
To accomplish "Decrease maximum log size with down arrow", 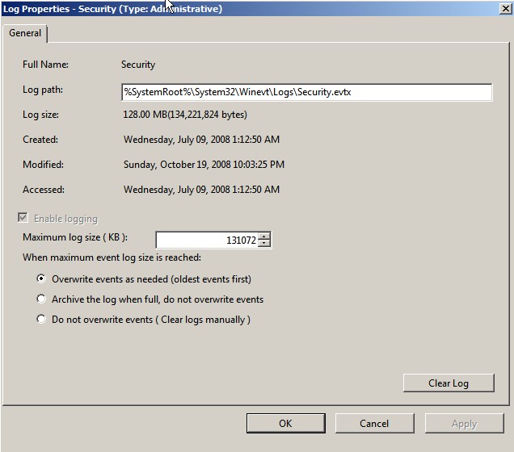I will (x=265, y=244).
